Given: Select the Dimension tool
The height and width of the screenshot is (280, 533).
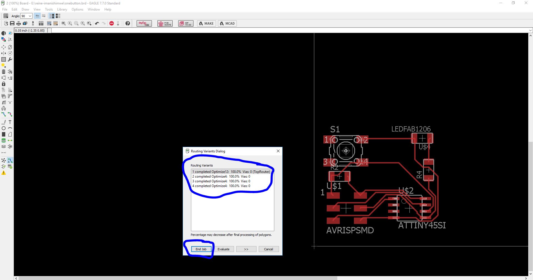Looking at the screenshot, I should click(x=4, y=153).
